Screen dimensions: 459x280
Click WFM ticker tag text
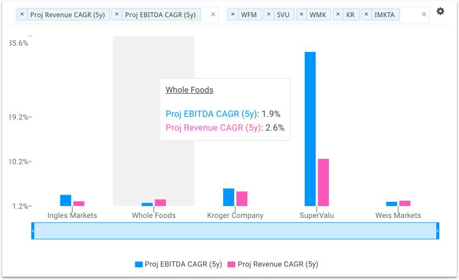point(249,15)
